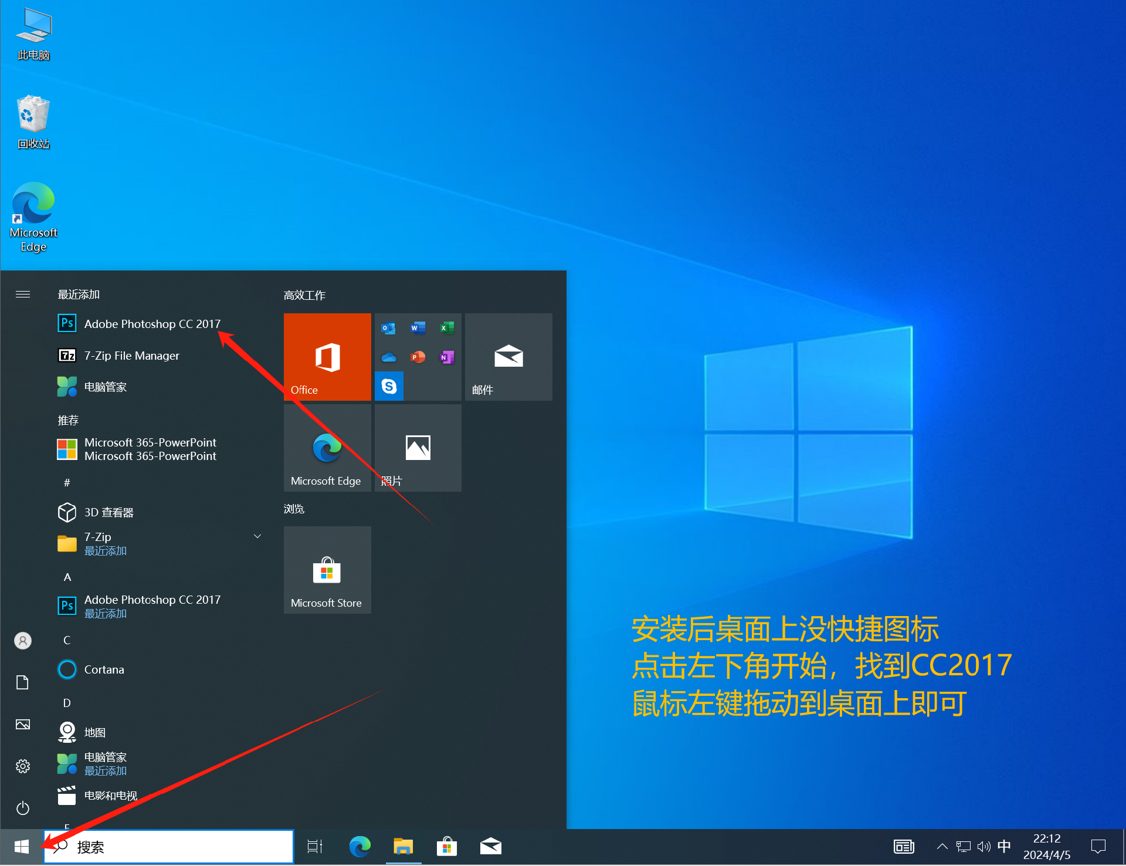The image size is (1126, 866).
Task: Open 电影和电视 app
Action: (x=158, y=796)
